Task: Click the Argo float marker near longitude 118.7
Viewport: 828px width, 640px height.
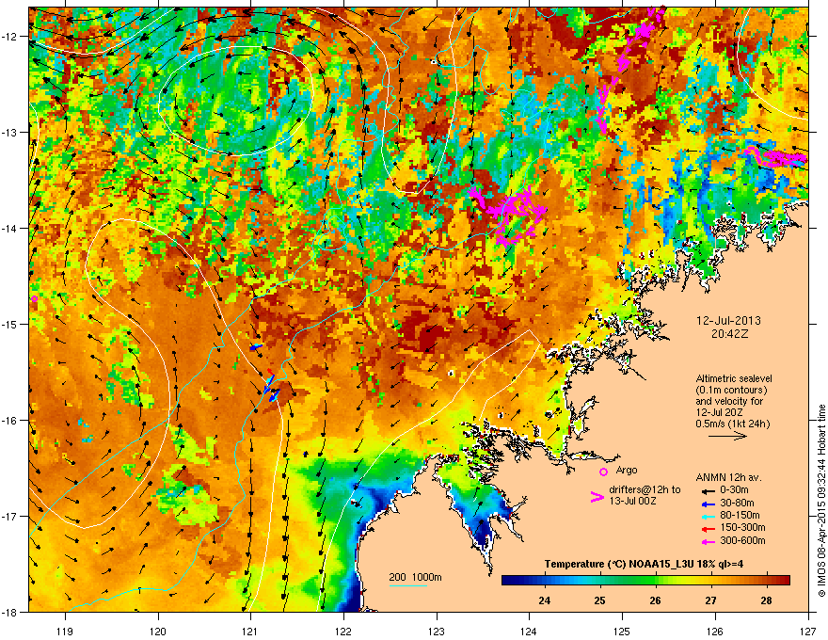Action: click(x=34, y=299)
